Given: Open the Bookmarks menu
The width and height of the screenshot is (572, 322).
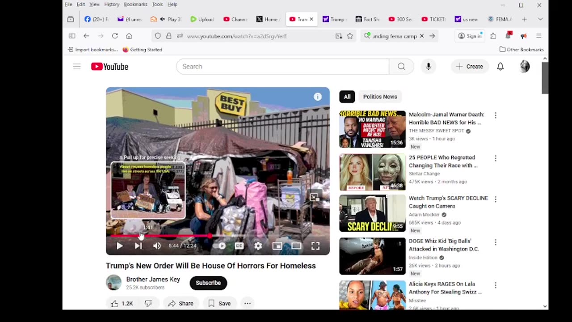Looking at the screenshot, I should [135, 4].
